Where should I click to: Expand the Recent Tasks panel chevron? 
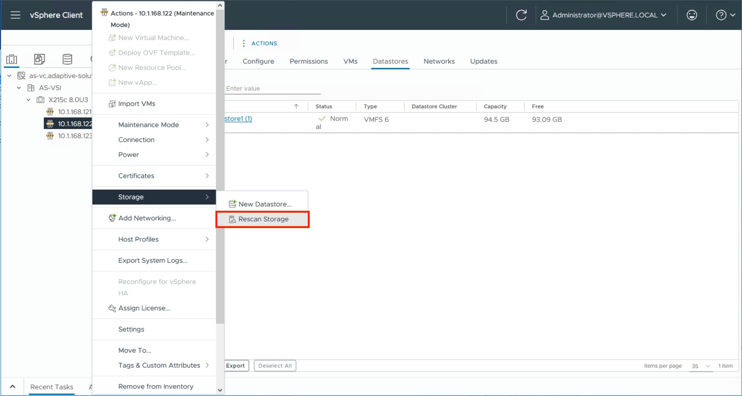pos(13,386)
